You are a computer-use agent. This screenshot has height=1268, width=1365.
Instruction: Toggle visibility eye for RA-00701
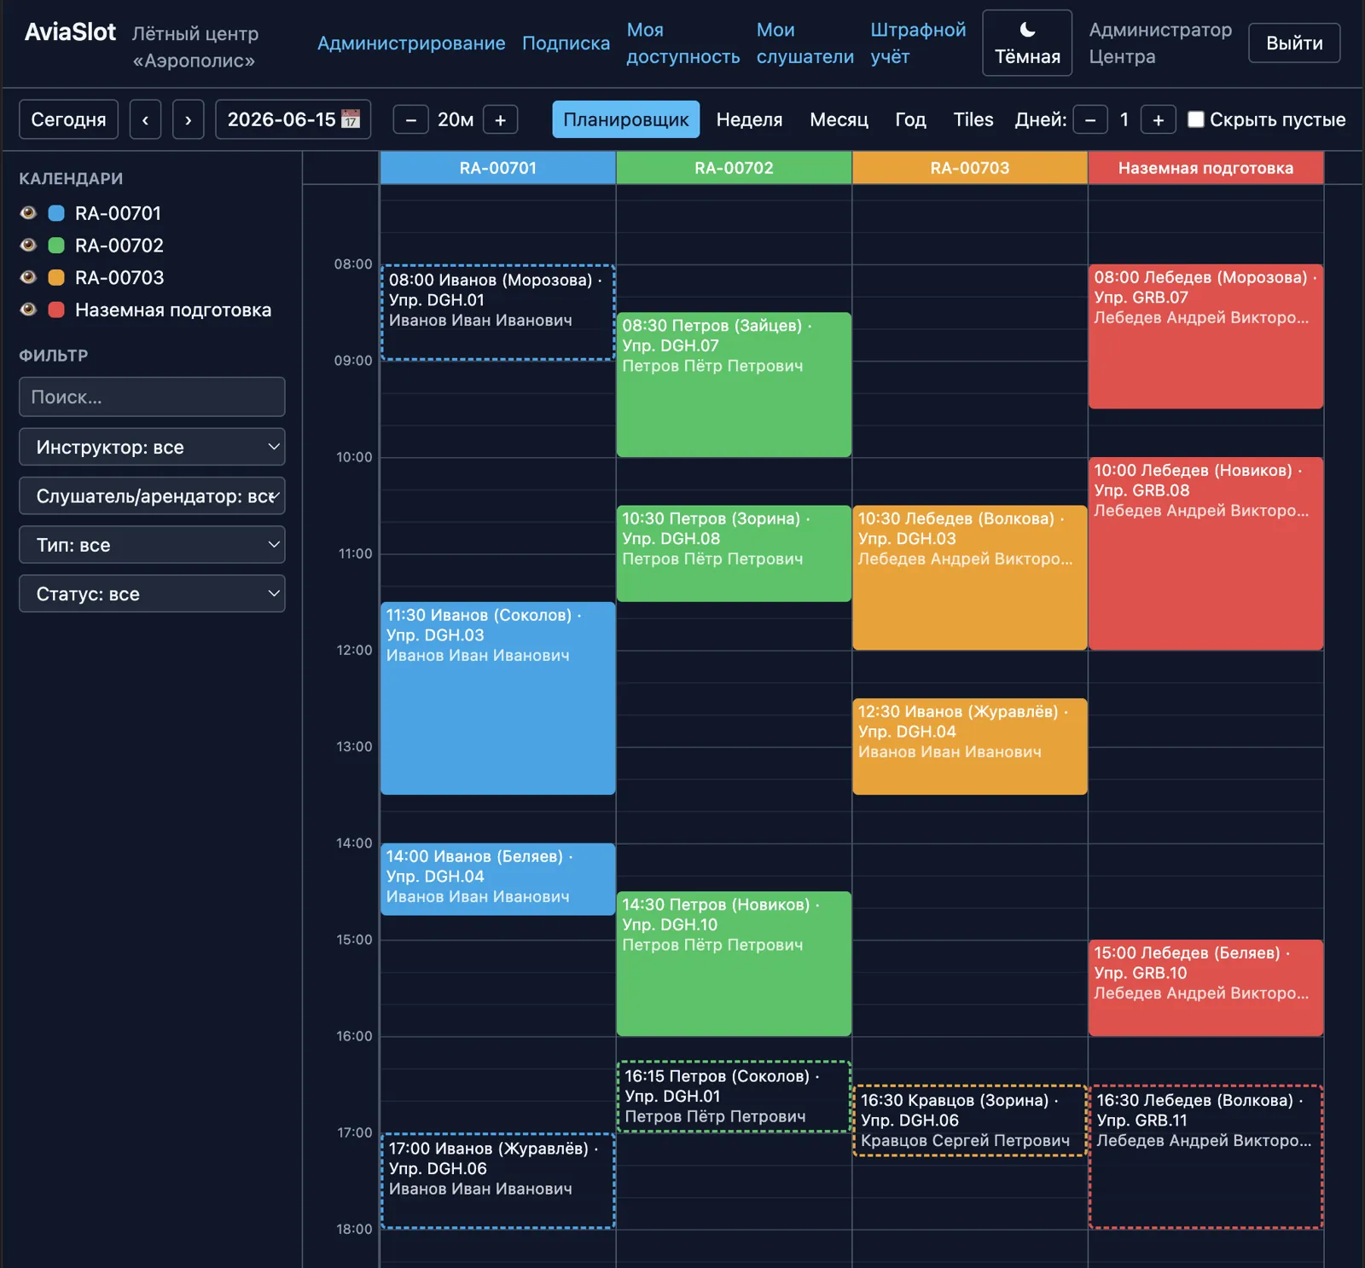coord(28,212)
